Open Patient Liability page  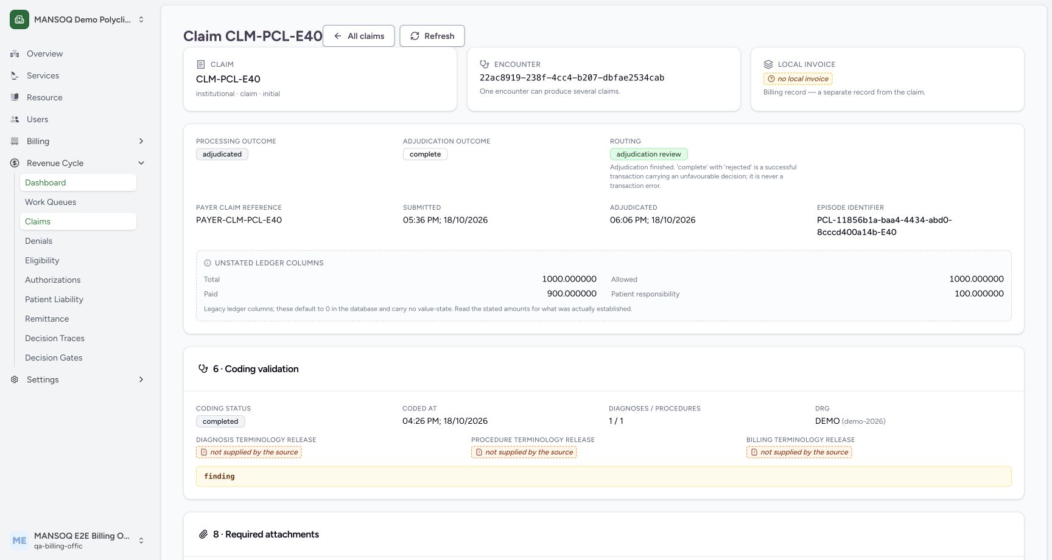tap(78, 299)
